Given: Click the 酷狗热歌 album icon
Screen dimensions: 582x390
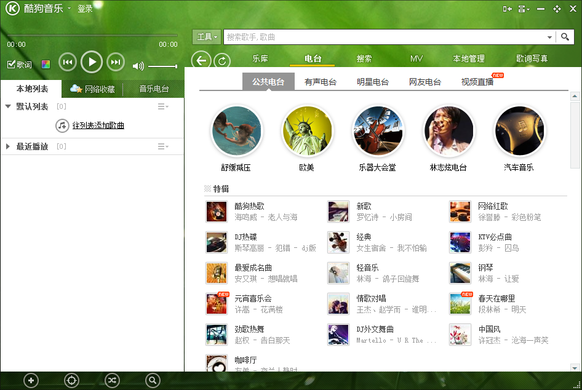Looking at the screenshot, I should click(217, 212).
